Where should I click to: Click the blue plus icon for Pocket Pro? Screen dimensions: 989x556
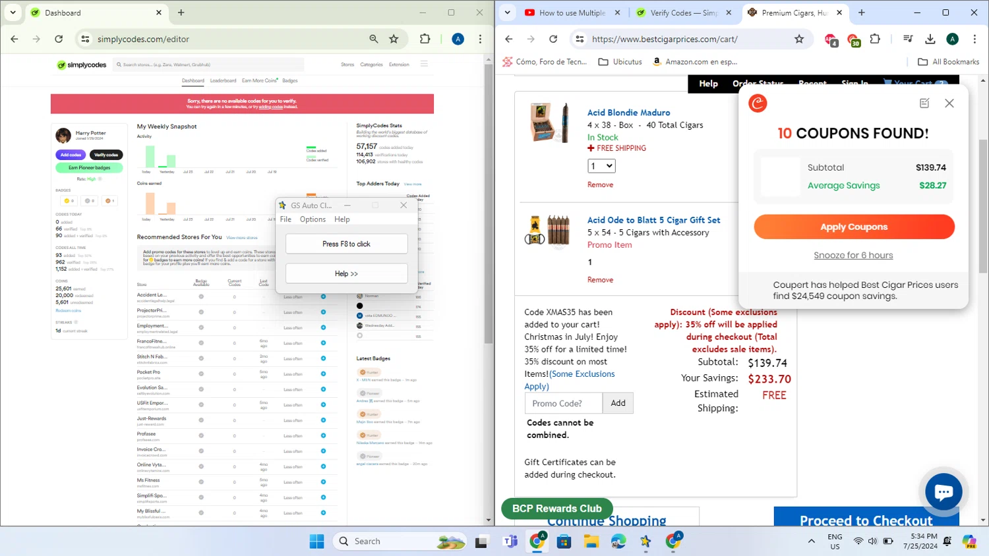[323, 374]
